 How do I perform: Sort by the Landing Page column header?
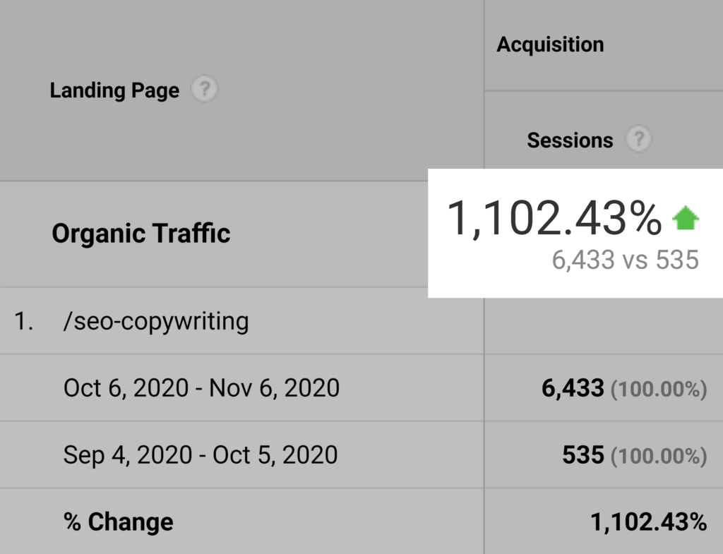[x=114, y=91]
